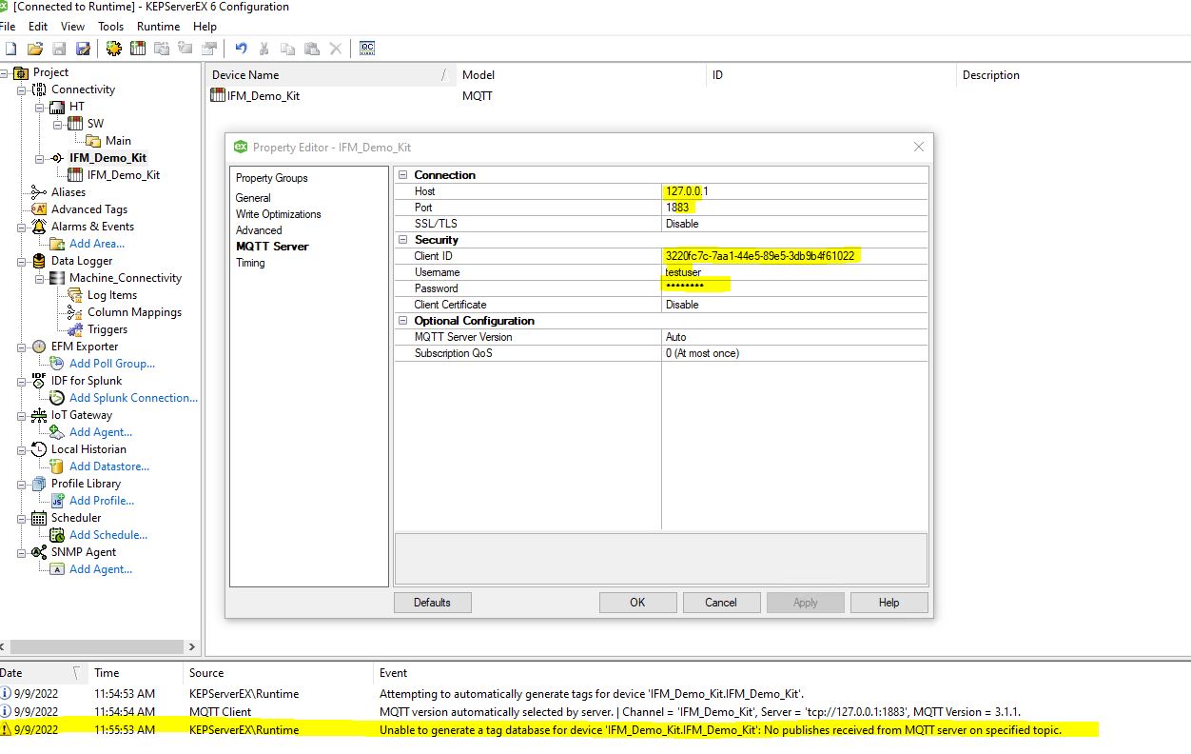Screen dimensions: 1191x754
Task: Click the Delete X toolbar icon
Action: click(x=335, y=49)
